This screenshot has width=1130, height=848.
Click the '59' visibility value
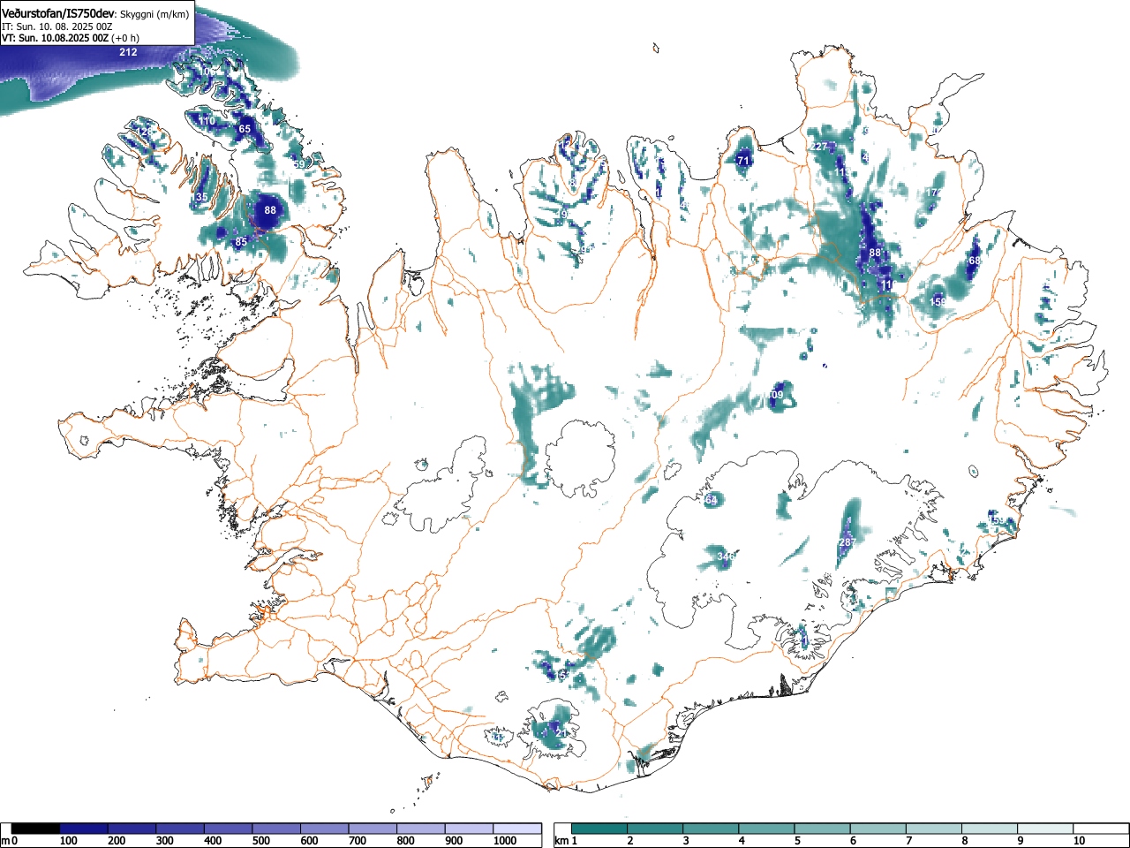pyautogui.click(x=298, y=164)
